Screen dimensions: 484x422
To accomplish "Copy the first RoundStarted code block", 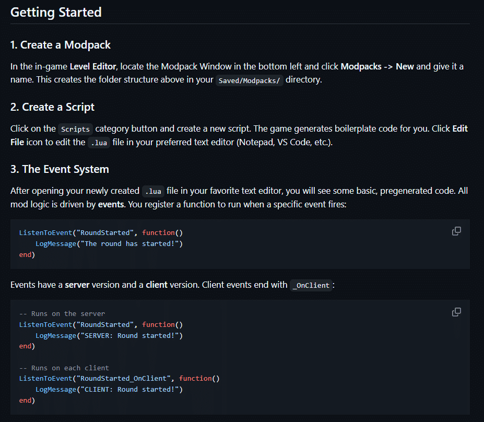I will 456,231.
